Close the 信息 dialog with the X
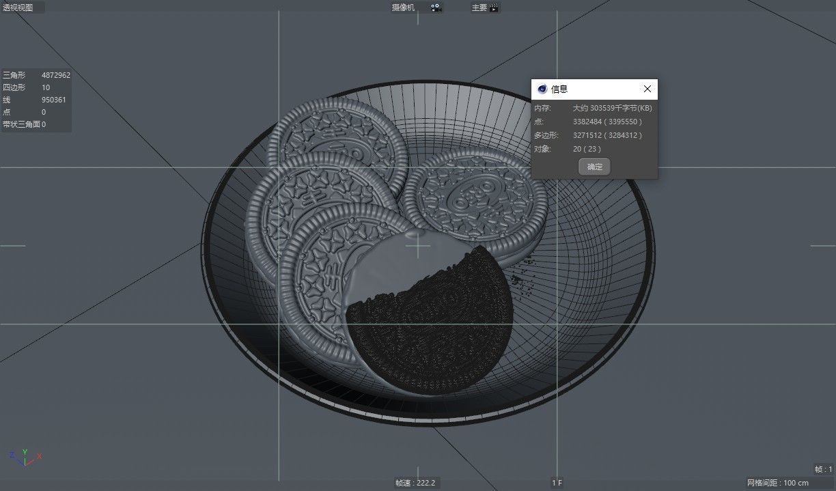Image resolution: width=836 pixels, height=491 pixels. [x=647, y=89]
